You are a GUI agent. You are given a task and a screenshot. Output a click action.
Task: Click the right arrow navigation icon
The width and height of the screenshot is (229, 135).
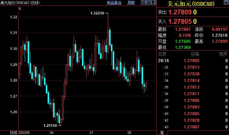point(148,3)
